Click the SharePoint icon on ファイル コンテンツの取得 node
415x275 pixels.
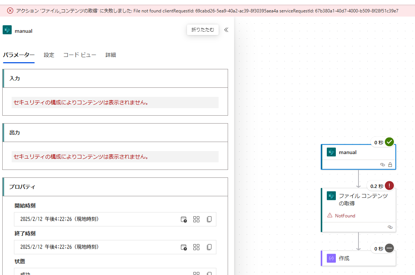pos(331,196)
